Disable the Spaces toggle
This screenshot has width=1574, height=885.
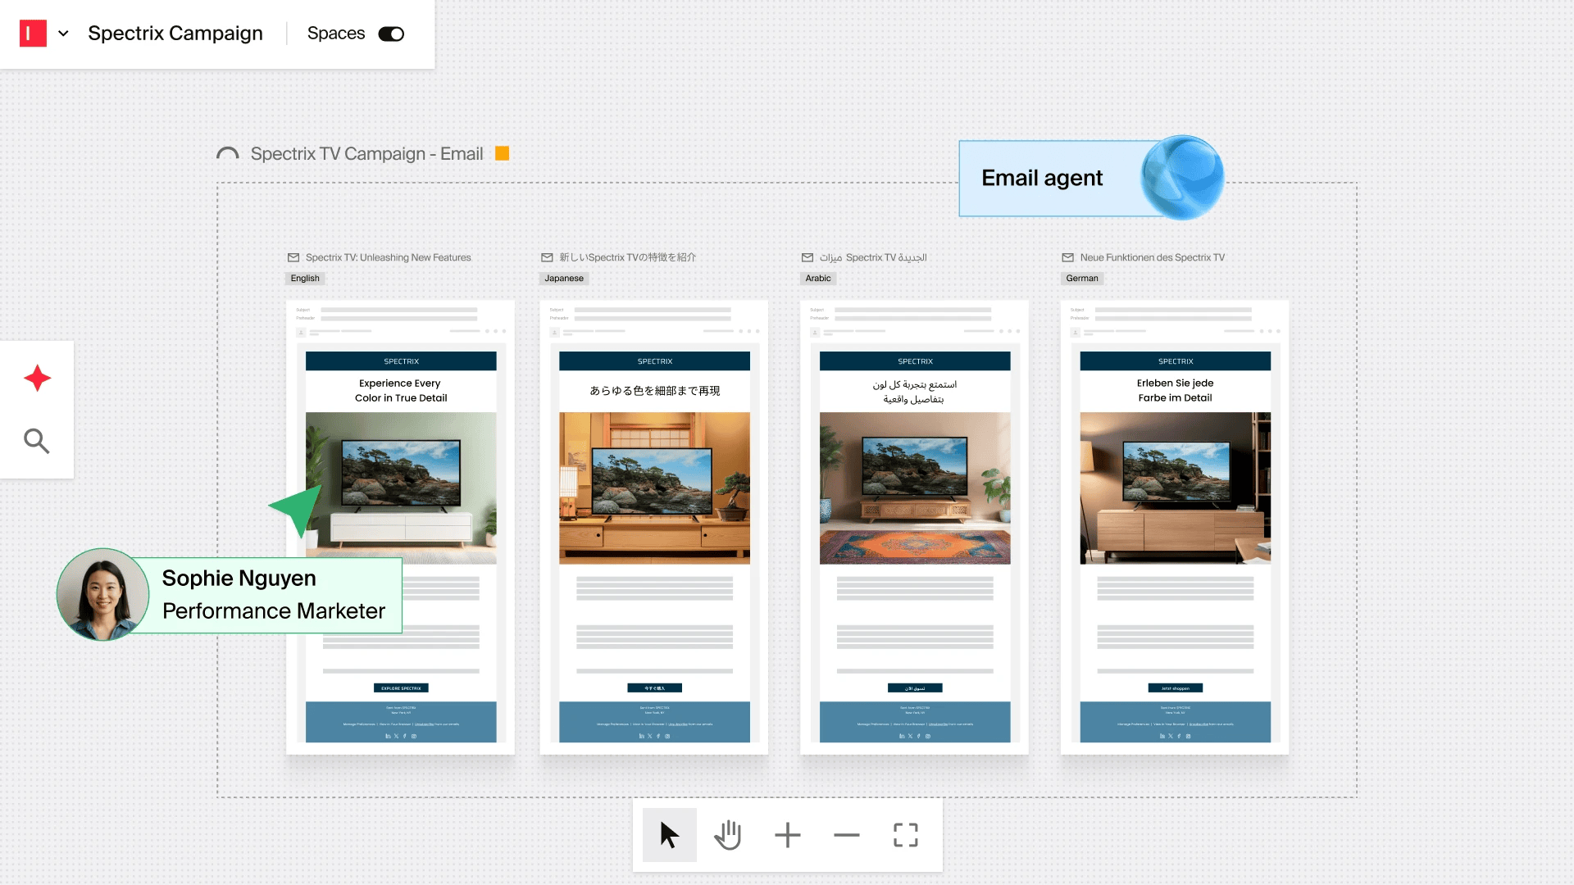click(390, 34)
